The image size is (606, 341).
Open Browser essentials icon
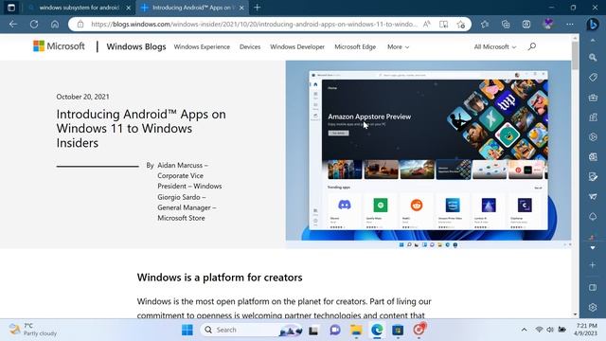526,24
